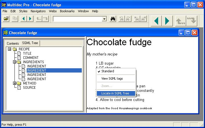Click the large teal forward arrow button
The image size is (205, 128).
pyautogui.click(x=167, y=21)
